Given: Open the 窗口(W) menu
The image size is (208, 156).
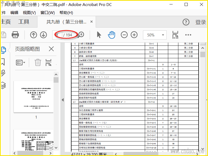Looking at the screenshot, I should 48,13.
